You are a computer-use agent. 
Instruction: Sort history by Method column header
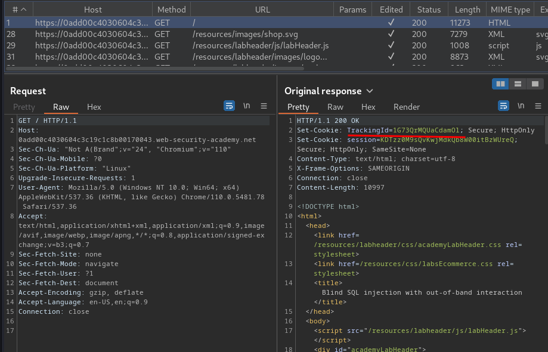(x=171, y=10)
